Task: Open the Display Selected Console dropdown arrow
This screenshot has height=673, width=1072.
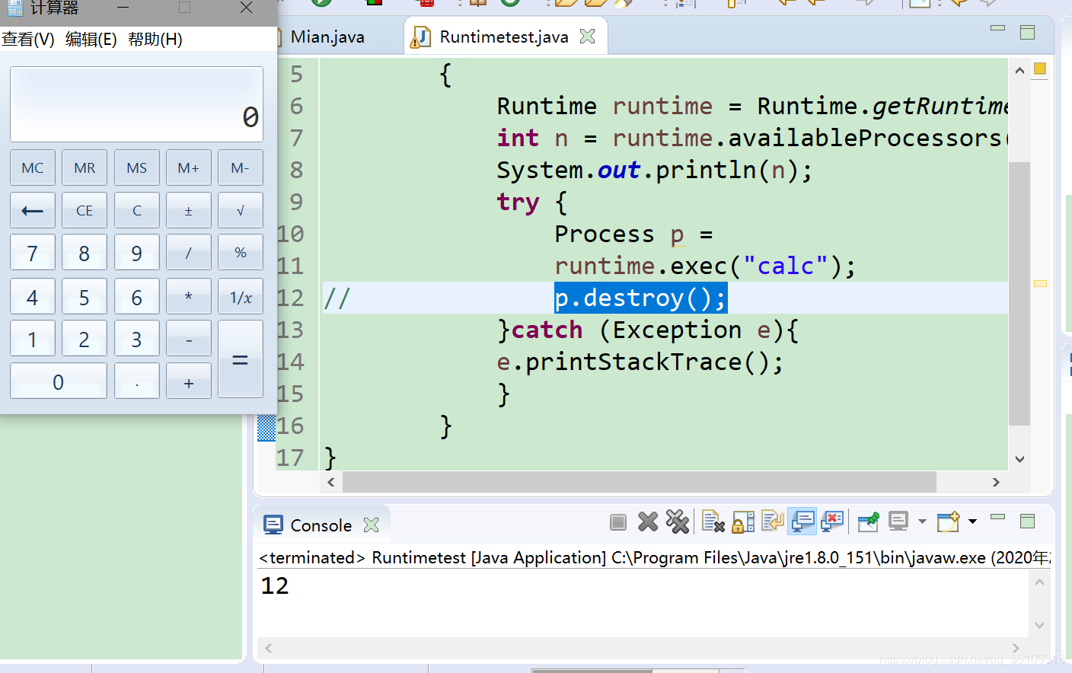Action: (922, 521)
